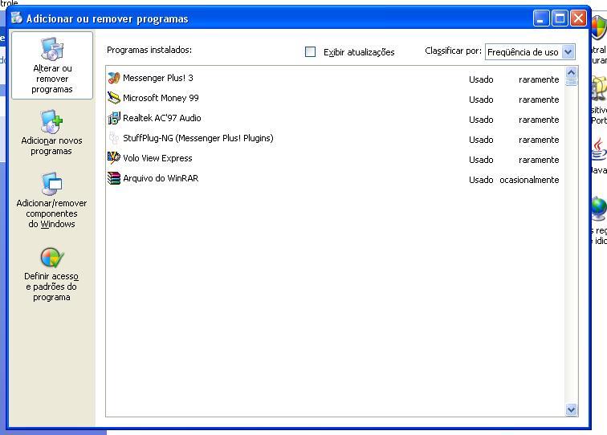Select the Volo View Express entry
This screenshot has height=435, width=607.
click(x=334, y=159)
